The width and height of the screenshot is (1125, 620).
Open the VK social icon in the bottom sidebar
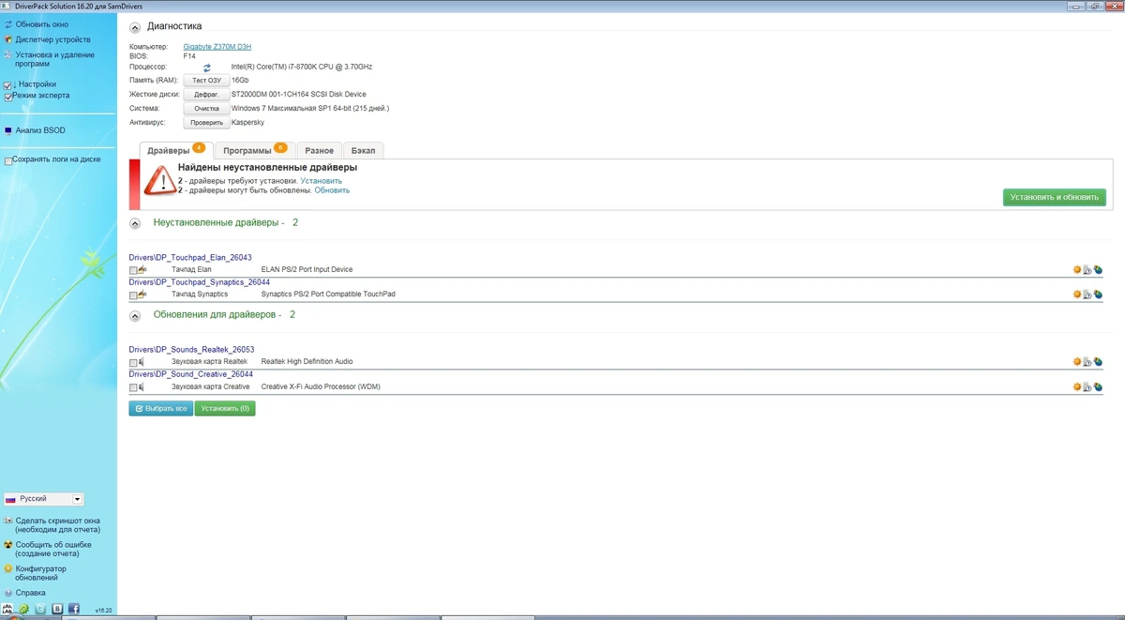click(x=57, y=609)
